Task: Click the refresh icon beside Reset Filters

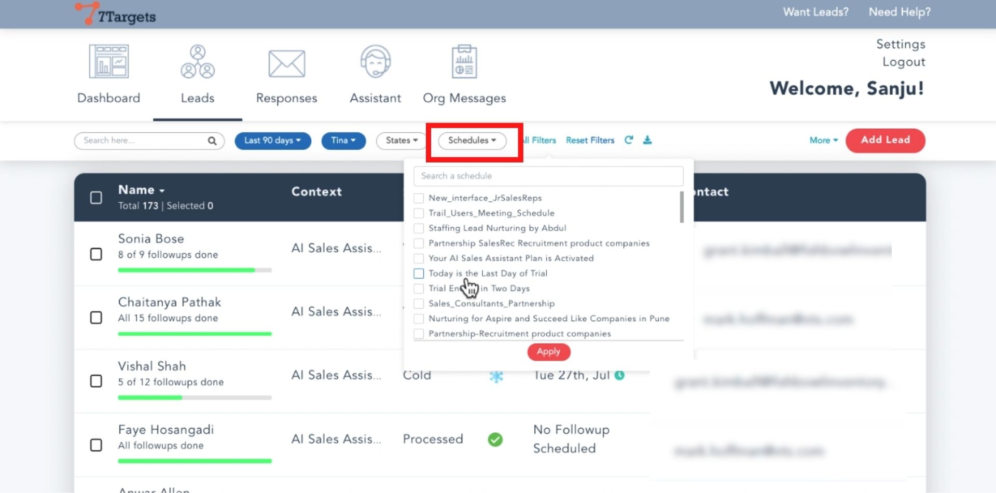Action: click(629, 140)
